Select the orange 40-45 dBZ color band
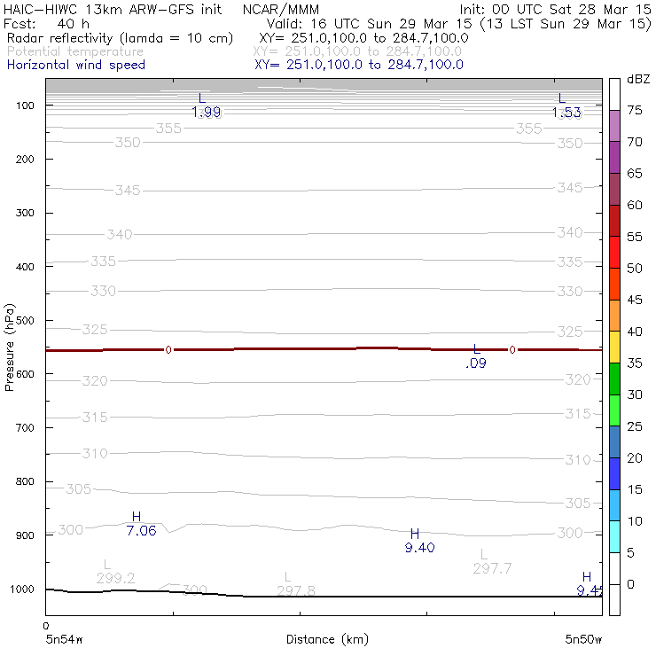 (x=614, y=316)
